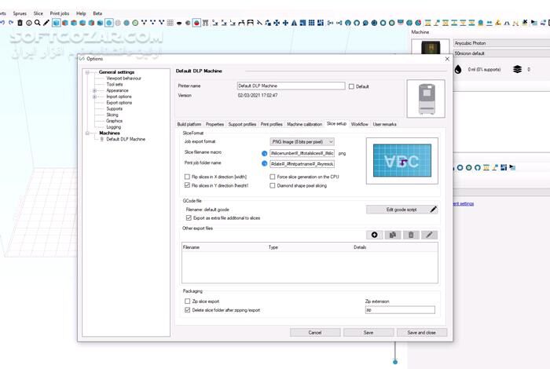550x369 pixels.
Task: Select the magnifier zoom tool in toolbar
Action: tap(37, 23)
